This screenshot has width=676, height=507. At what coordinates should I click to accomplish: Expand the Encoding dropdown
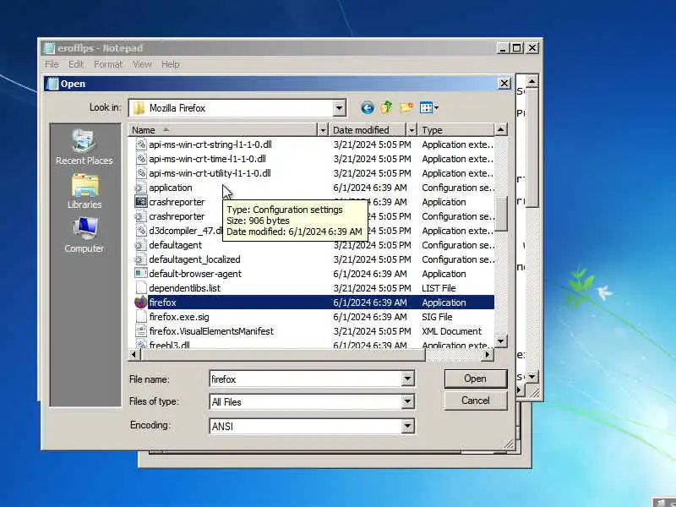click(407, 426)
